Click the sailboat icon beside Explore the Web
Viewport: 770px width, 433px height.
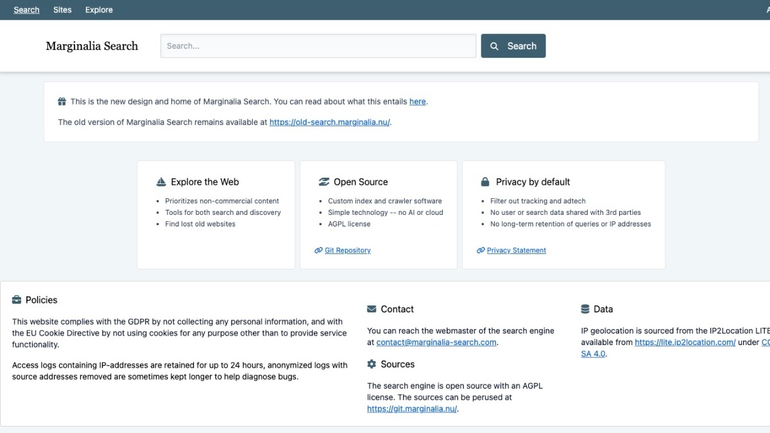[162, 182]
